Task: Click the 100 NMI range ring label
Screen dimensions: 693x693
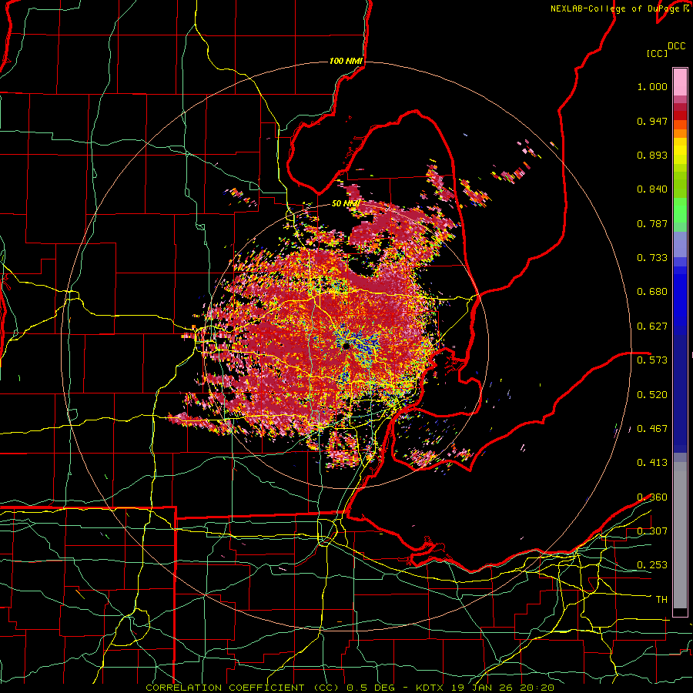Action: [346, 61]
